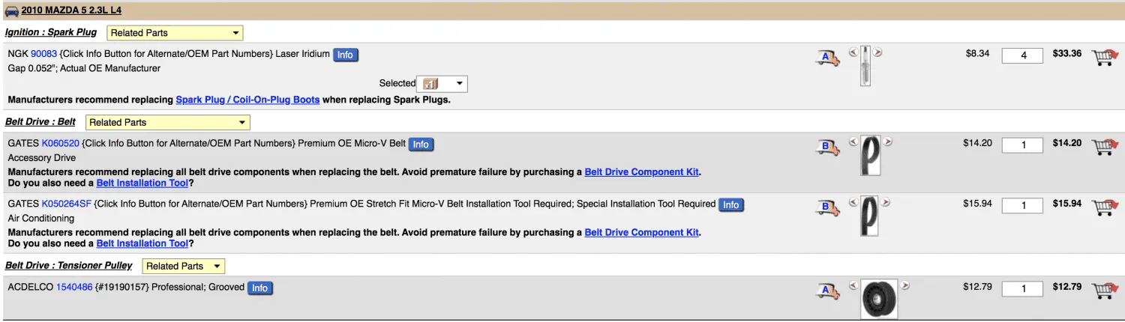Select the $8.34 unit price

(978, 54)
